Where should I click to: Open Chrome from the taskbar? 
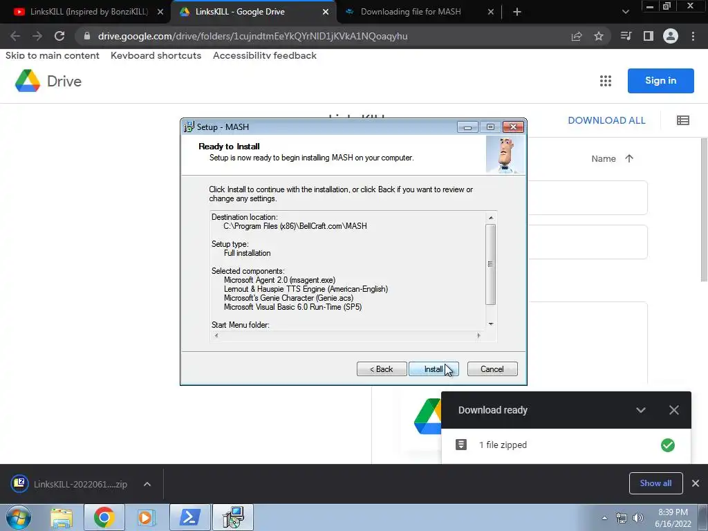(x=104, y=517)
